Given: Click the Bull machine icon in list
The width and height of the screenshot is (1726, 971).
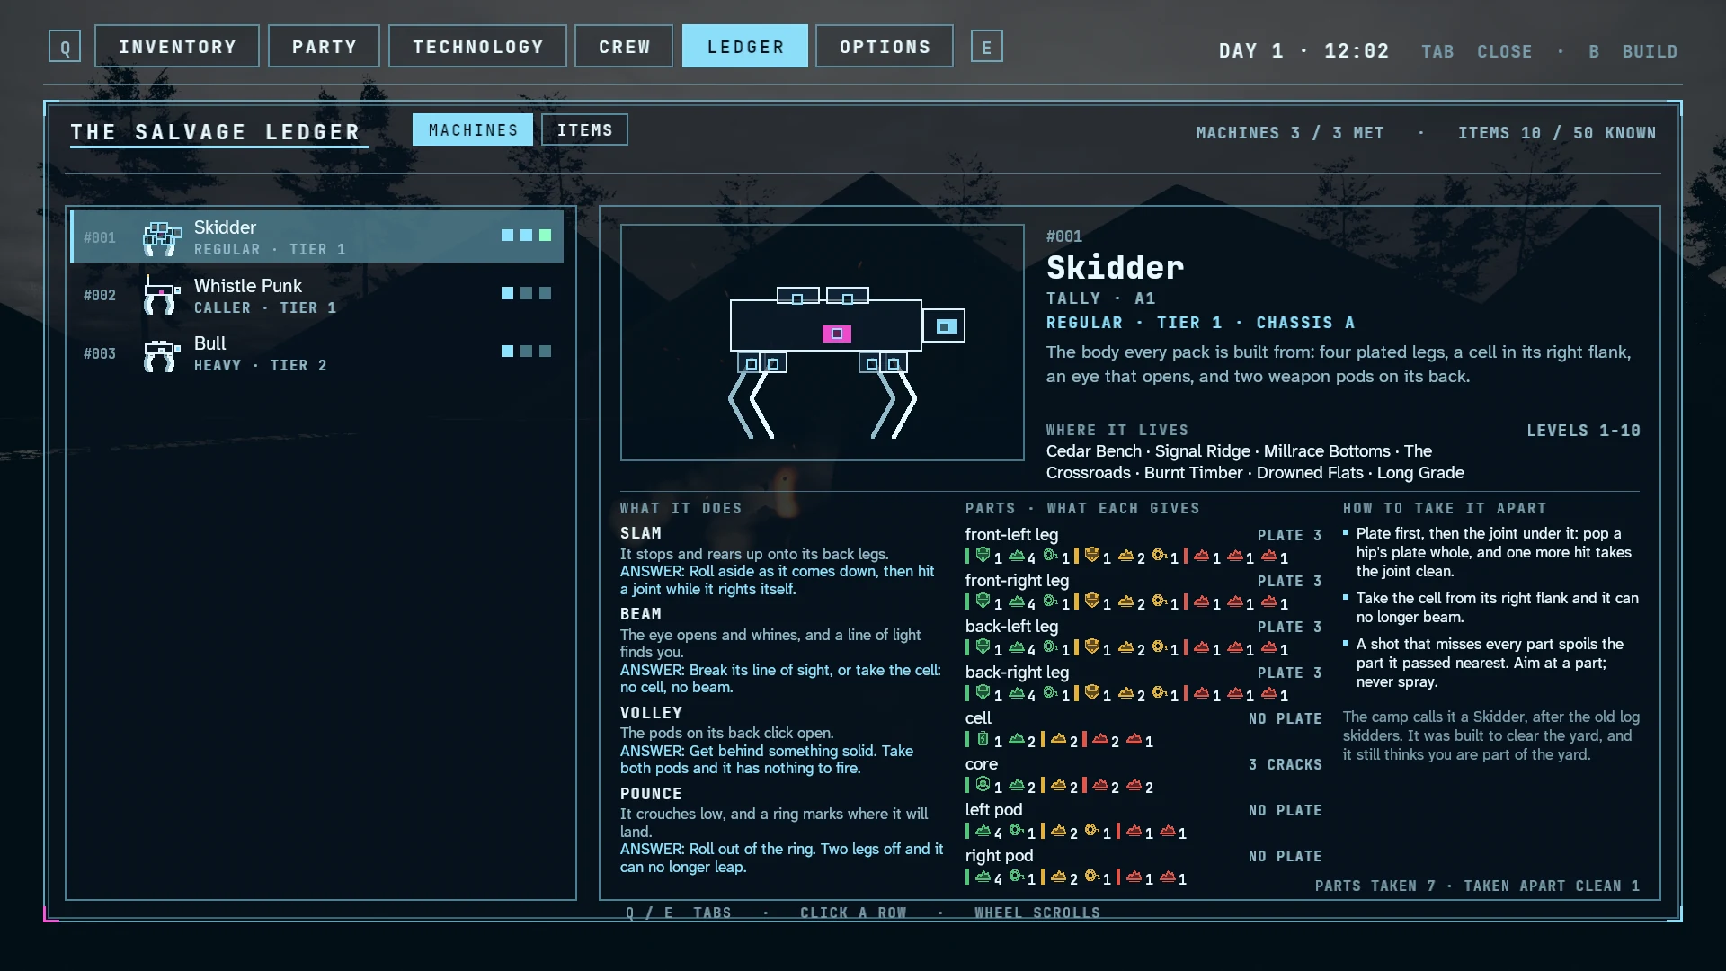Looking at the screenshot, I should click(x=161, y=354).
